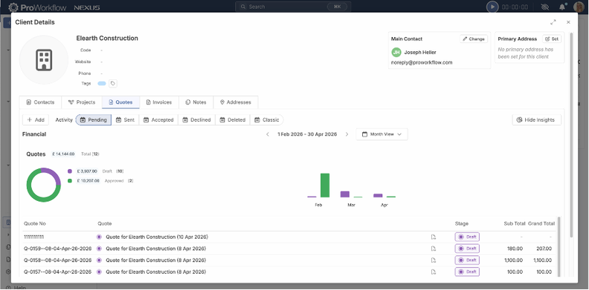
Task: Select the Pending activity filter
Action: coord(94,120)
